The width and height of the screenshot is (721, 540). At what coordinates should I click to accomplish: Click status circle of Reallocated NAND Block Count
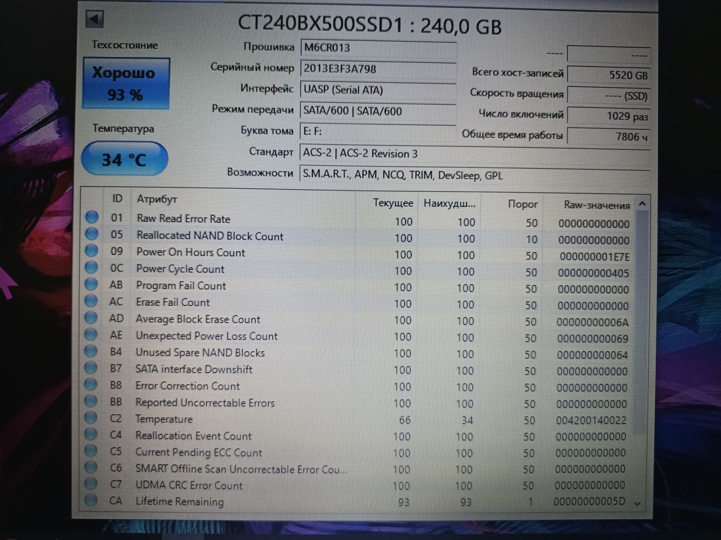tap(92, 234)
